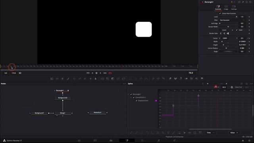
Task: Switch to the Image tab in the Inspector
Action: (x=226, y=8)
